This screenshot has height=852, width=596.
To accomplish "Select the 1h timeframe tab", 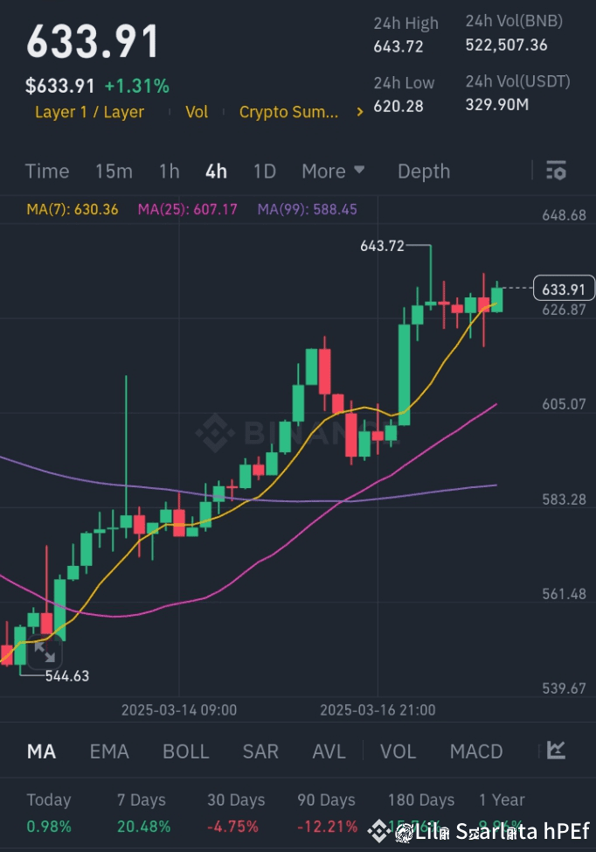I will point(169,171).
